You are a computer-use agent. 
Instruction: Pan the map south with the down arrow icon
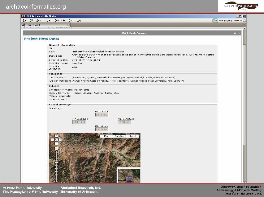click(56, 143)
